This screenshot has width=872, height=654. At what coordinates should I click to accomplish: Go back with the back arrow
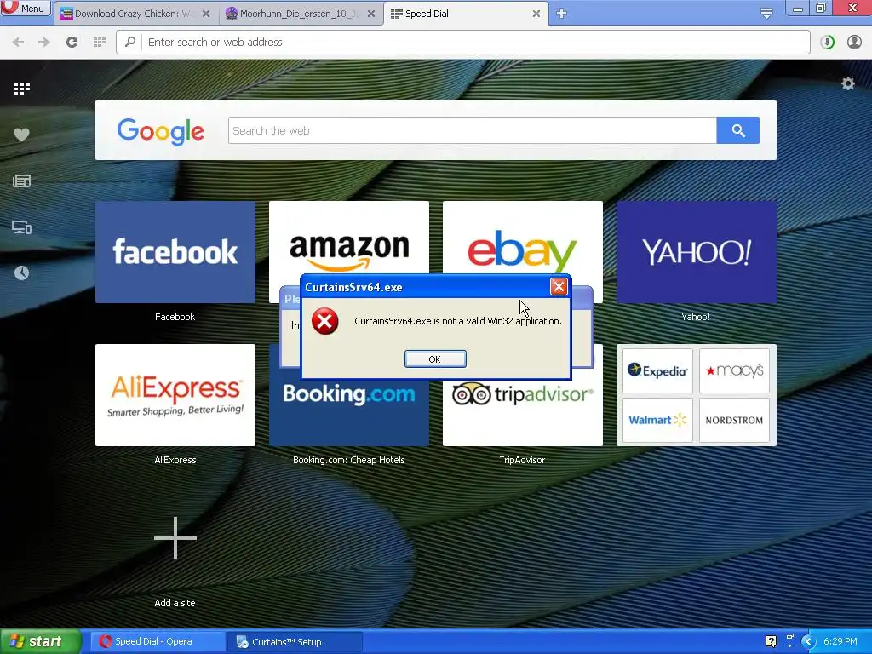(18, 43)
